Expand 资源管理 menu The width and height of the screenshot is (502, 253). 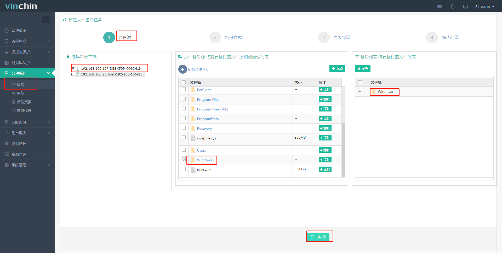click(x=27, y=154)
